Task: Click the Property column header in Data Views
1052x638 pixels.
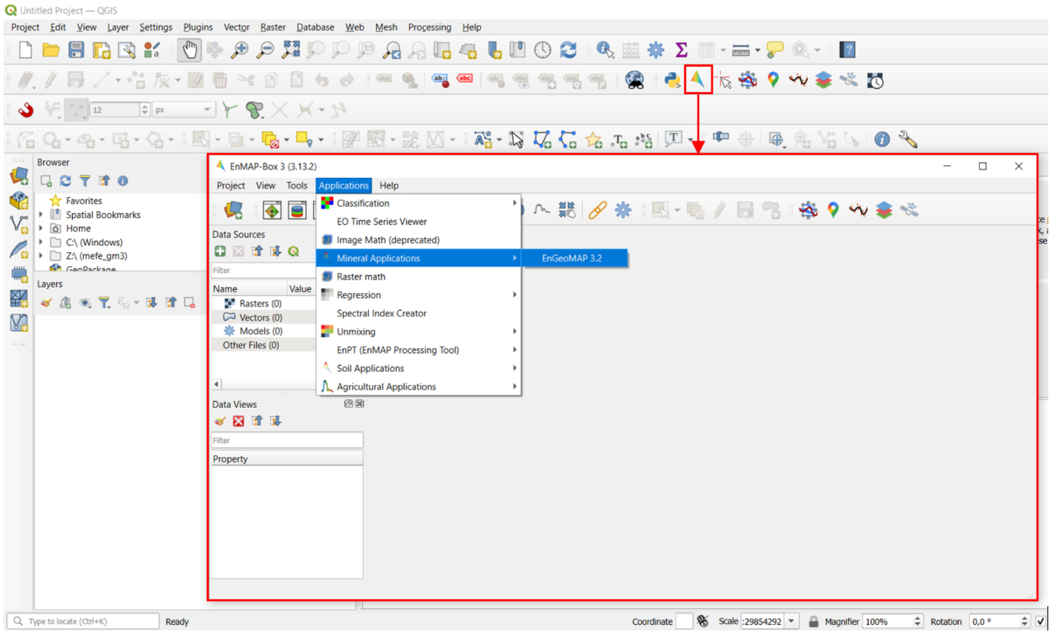Action: pos(287,459)
